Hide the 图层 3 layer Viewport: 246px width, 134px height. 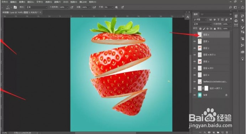pos(195,62)
